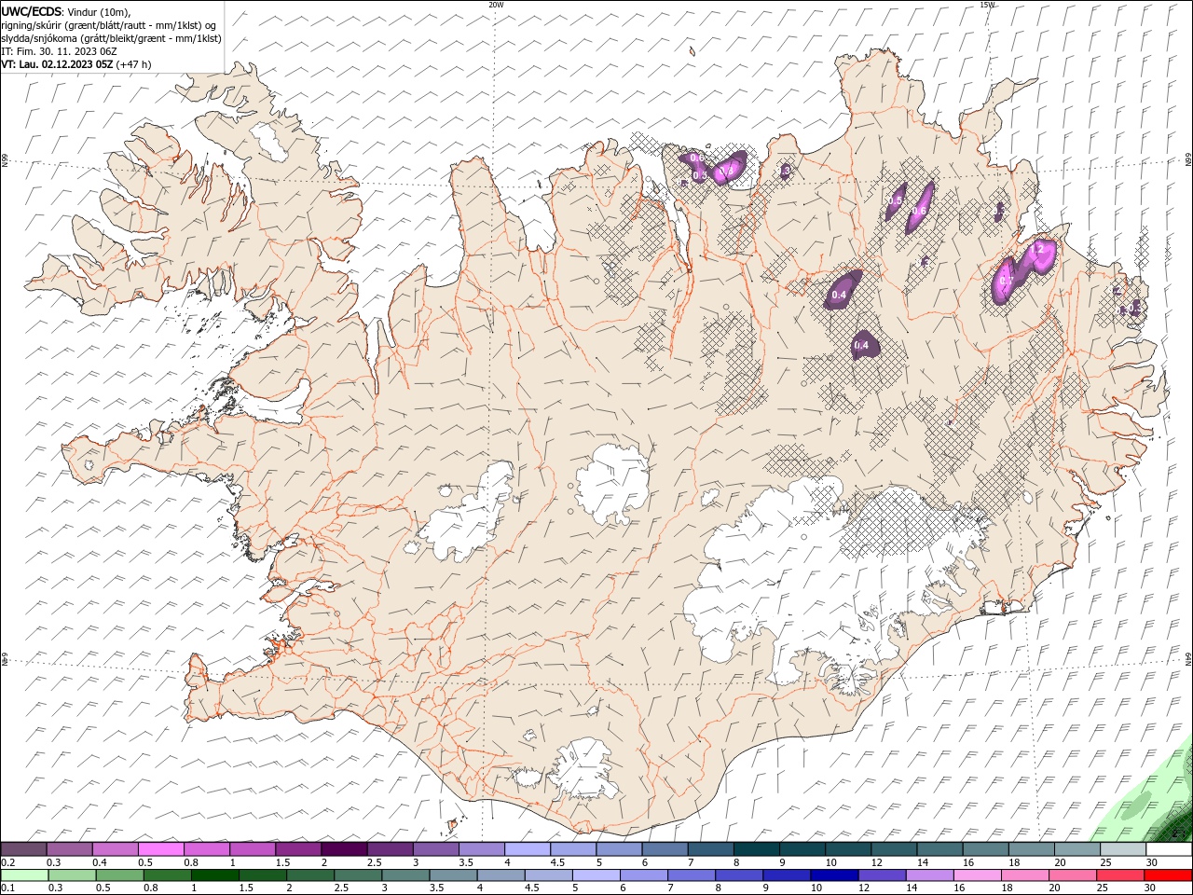Click the UWC/ECDS title text

[x=32, y=11]
